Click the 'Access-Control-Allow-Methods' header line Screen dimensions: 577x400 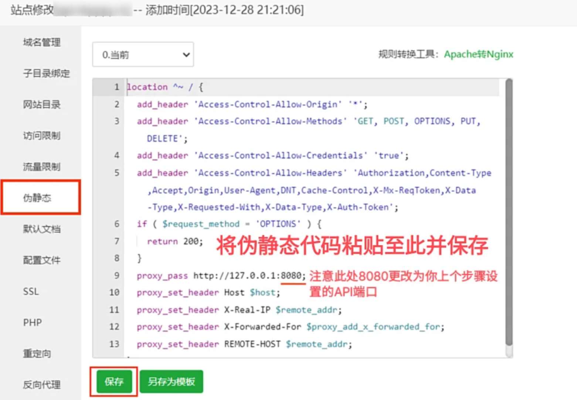[308, 130]
